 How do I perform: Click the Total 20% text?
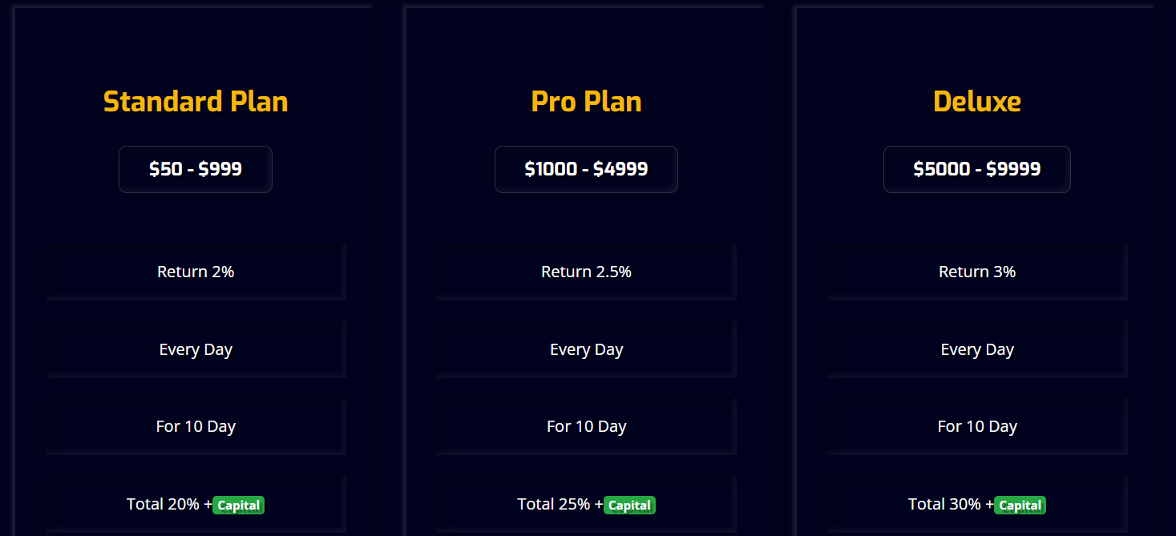coord(164,504)
